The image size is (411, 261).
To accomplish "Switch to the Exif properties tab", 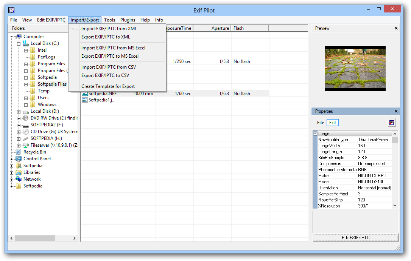I will [333, 123].
